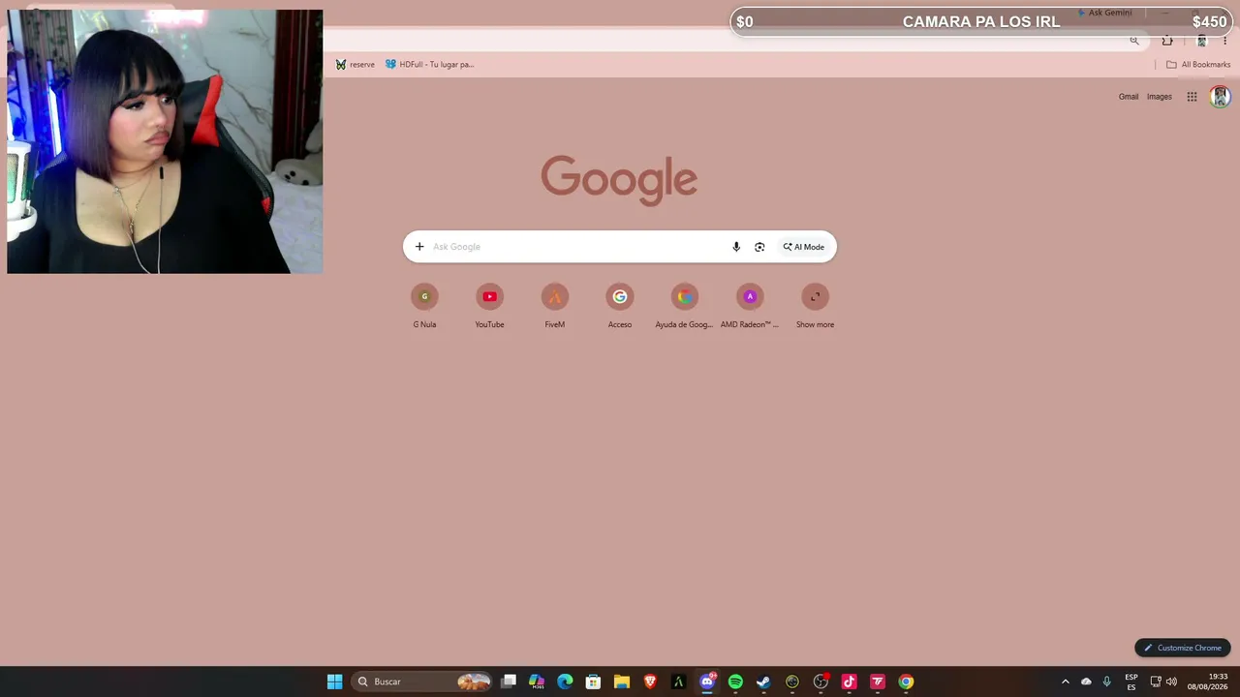The width and height of the screenshot is (1240, 697).
Task: Open the clock and date flyout
Action: 1208,682
